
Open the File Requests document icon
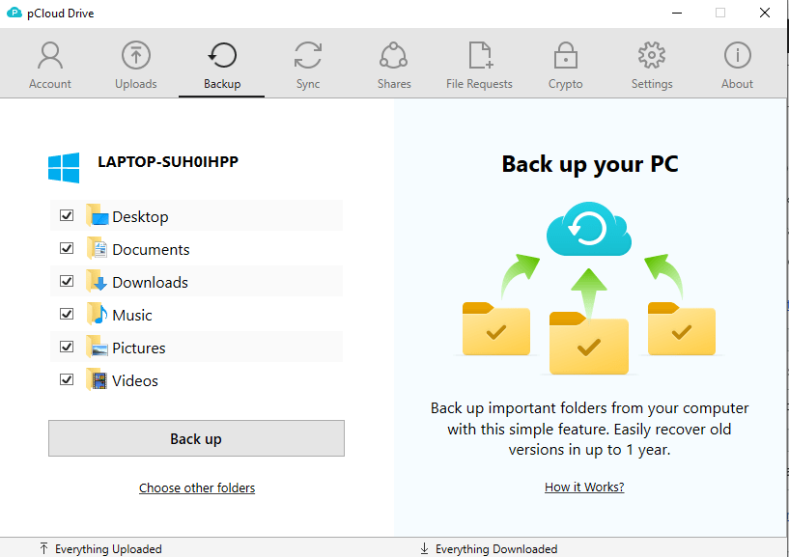(481, 55)
